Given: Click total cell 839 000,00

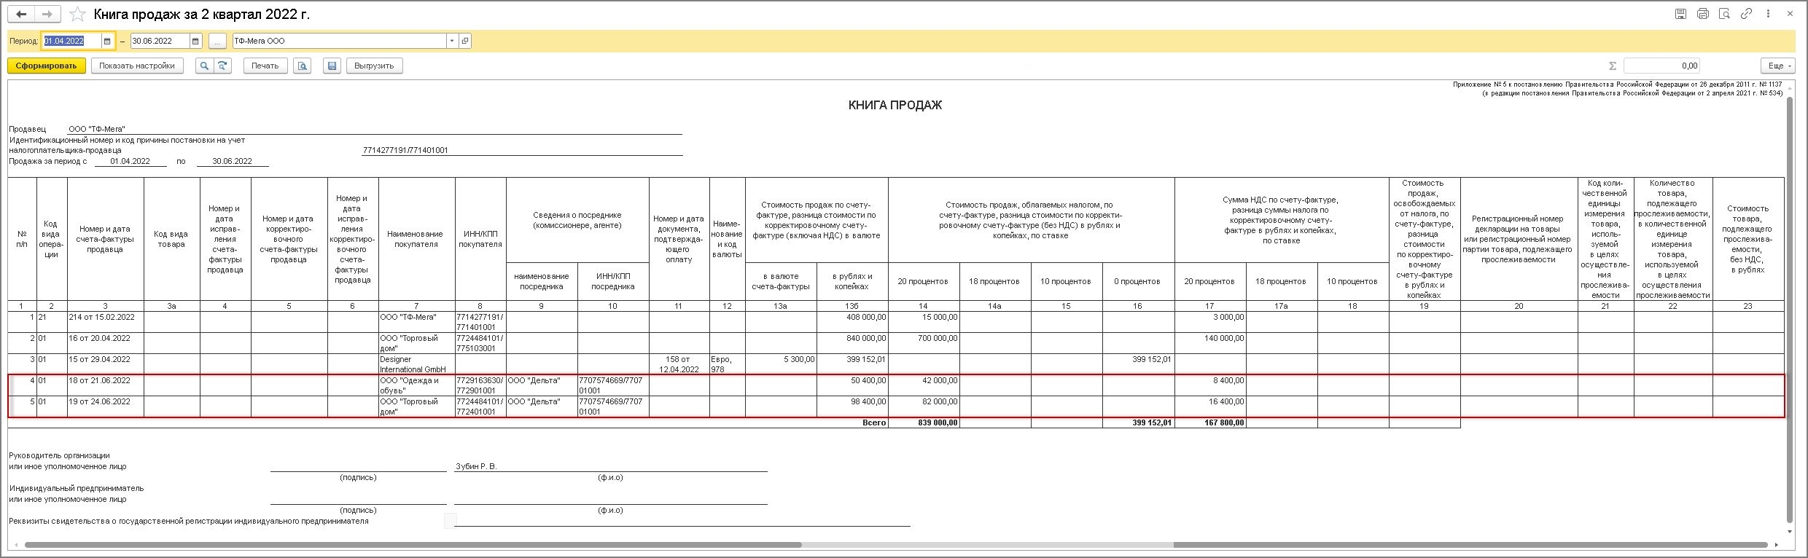Looking at the screenshot, I should [924, 423].
